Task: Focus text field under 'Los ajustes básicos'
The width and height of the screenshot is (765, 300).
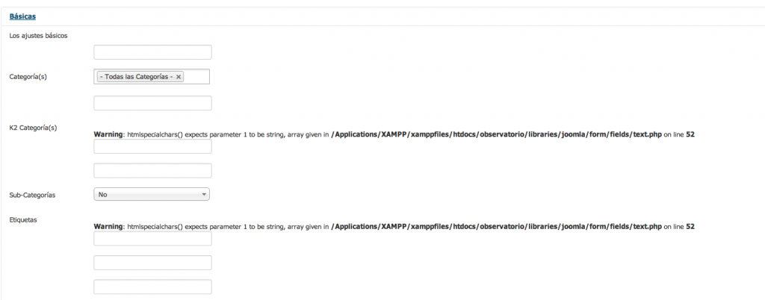Action: [x=152, y=52]
